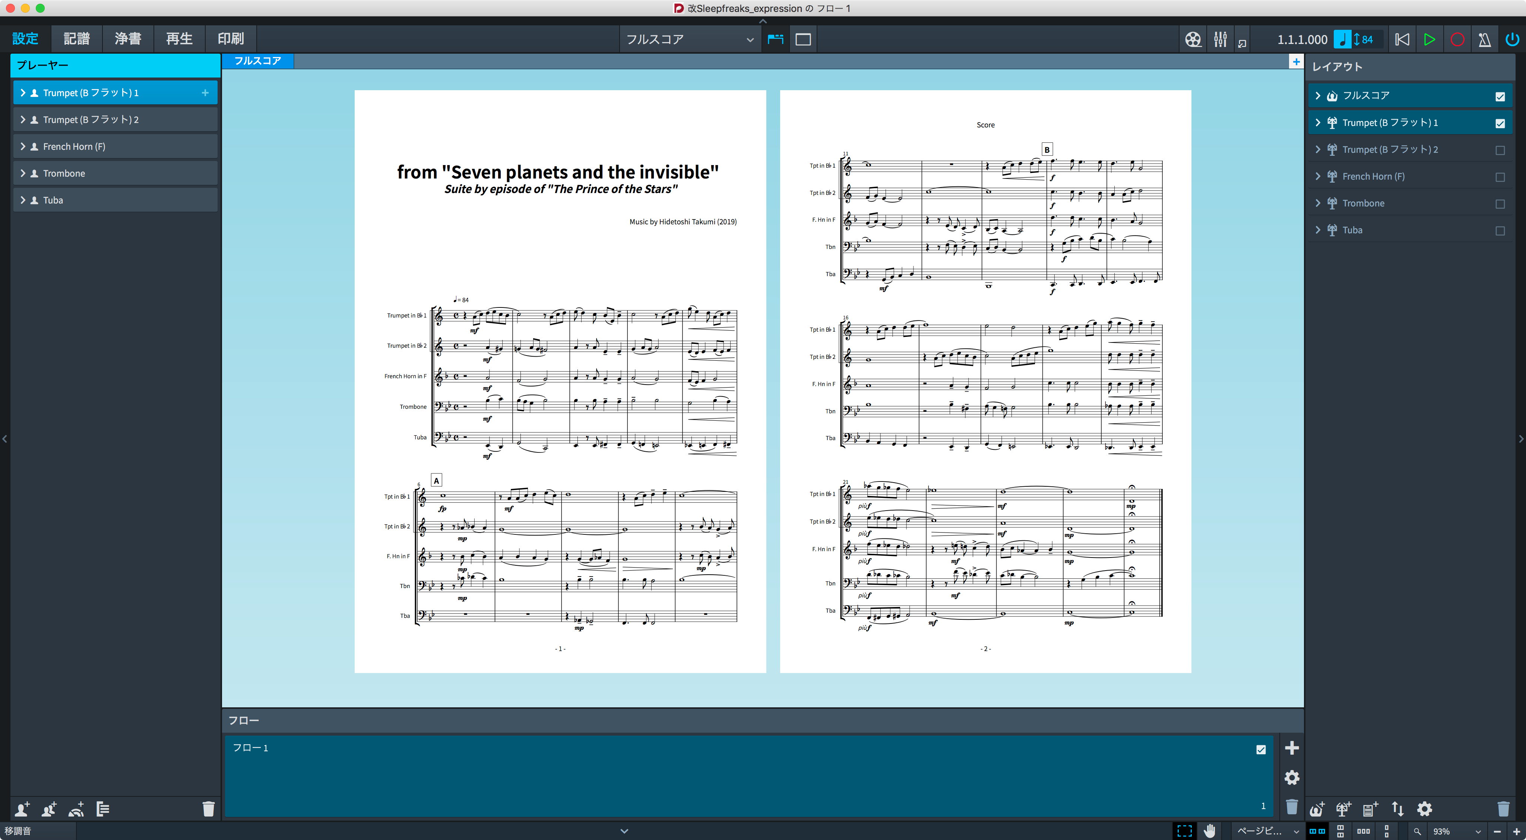The image size is (1526, 840).
Task: Open the video window film reel icon
Action: 1193,39
